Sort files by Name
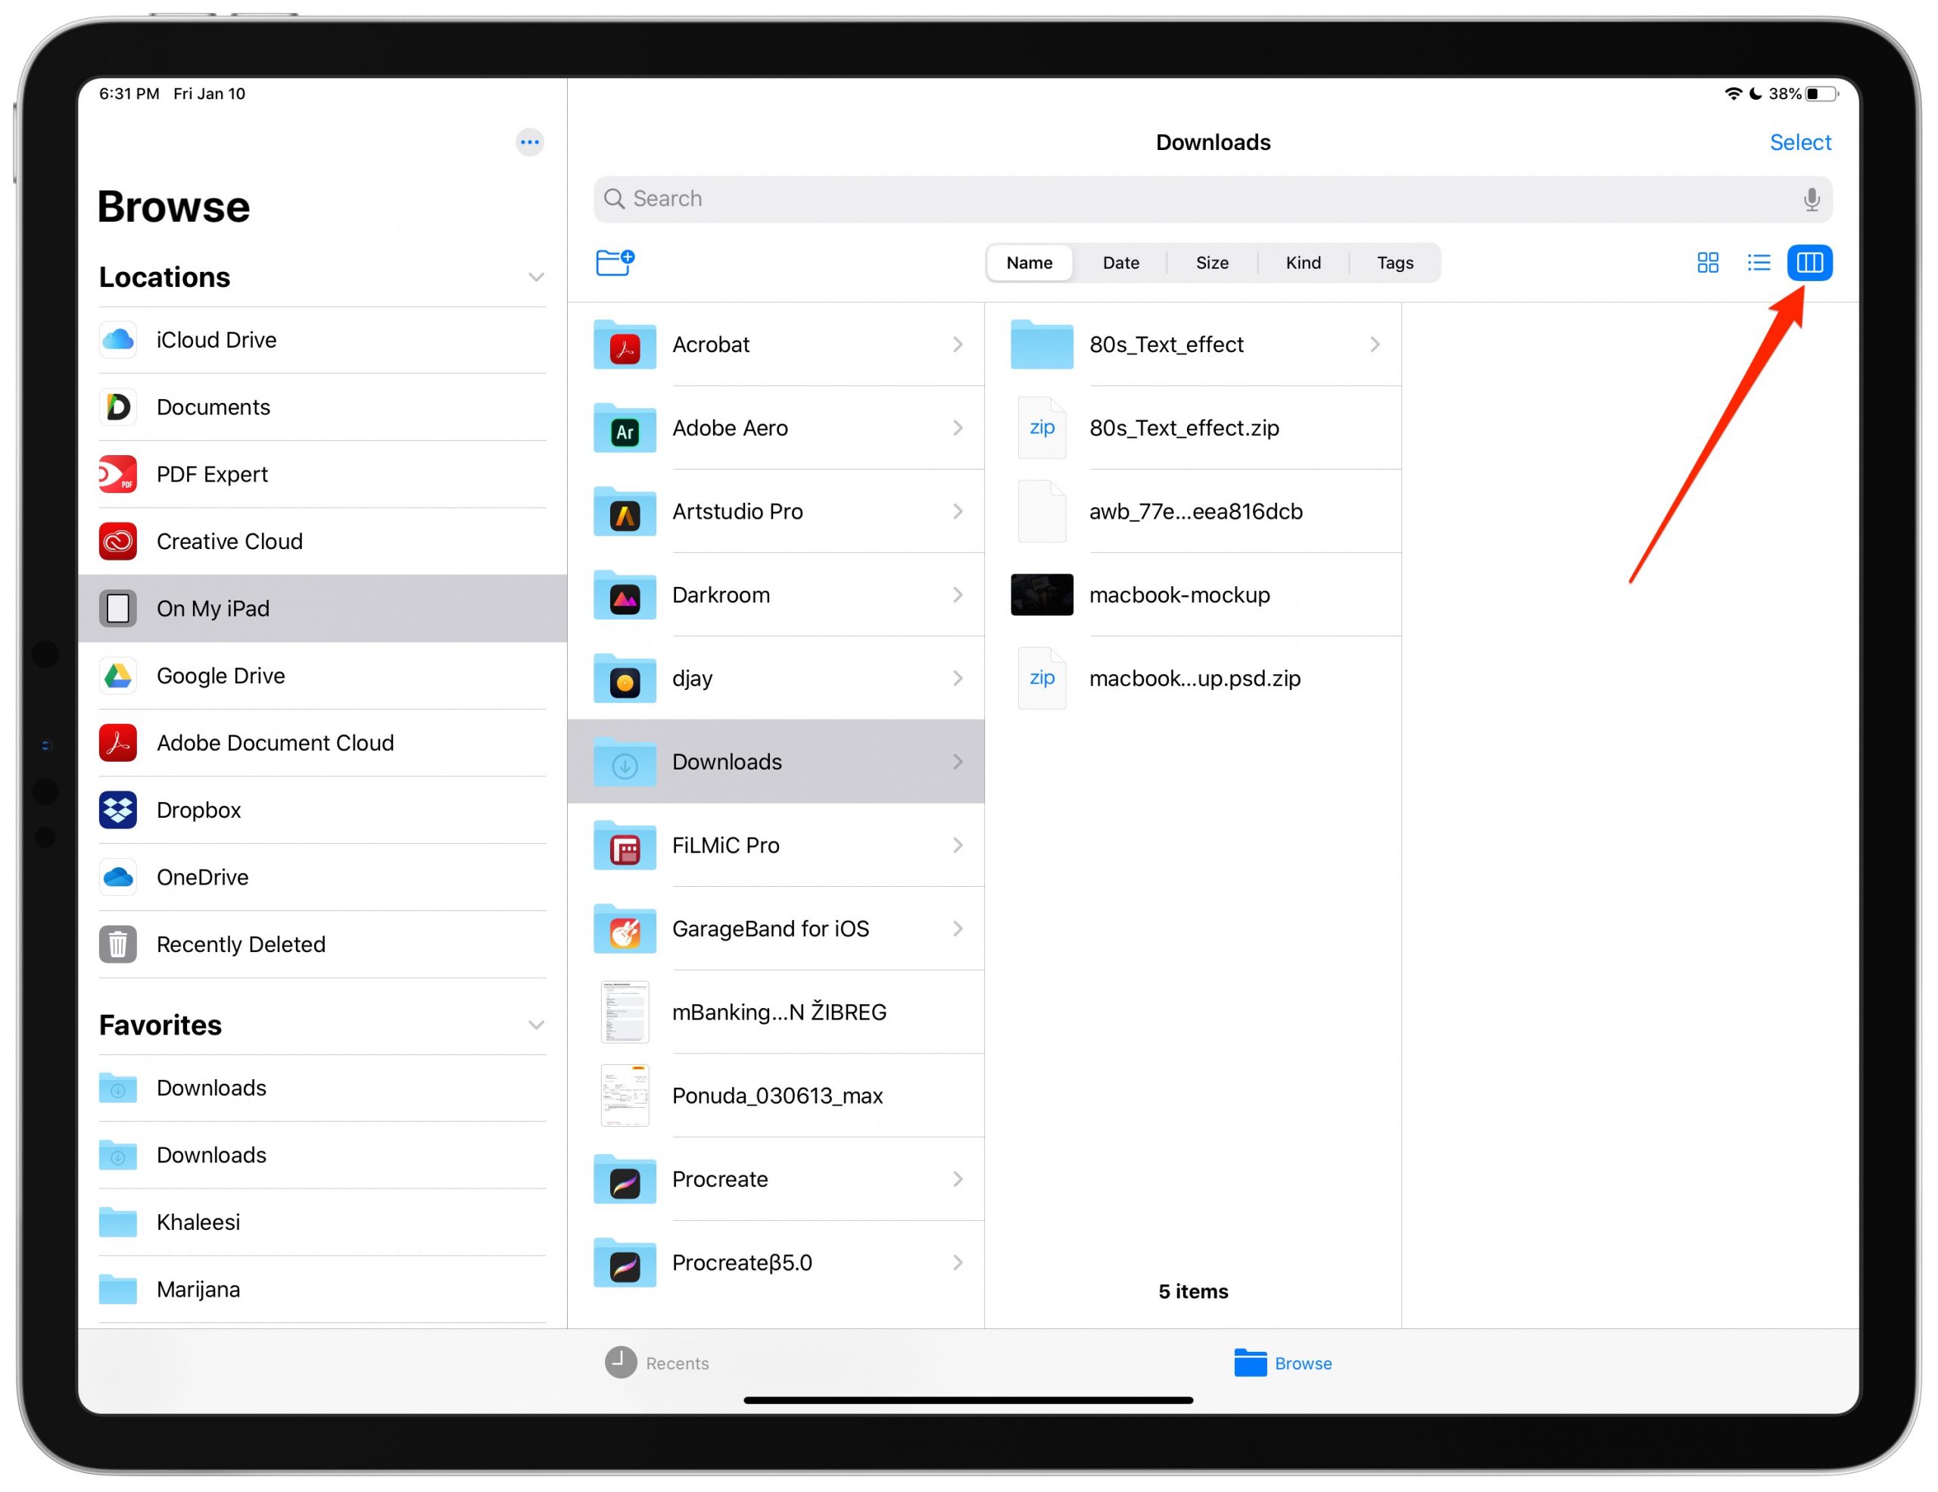The height and width of the screenshot is (1492, 1938). pos(1028,262)
